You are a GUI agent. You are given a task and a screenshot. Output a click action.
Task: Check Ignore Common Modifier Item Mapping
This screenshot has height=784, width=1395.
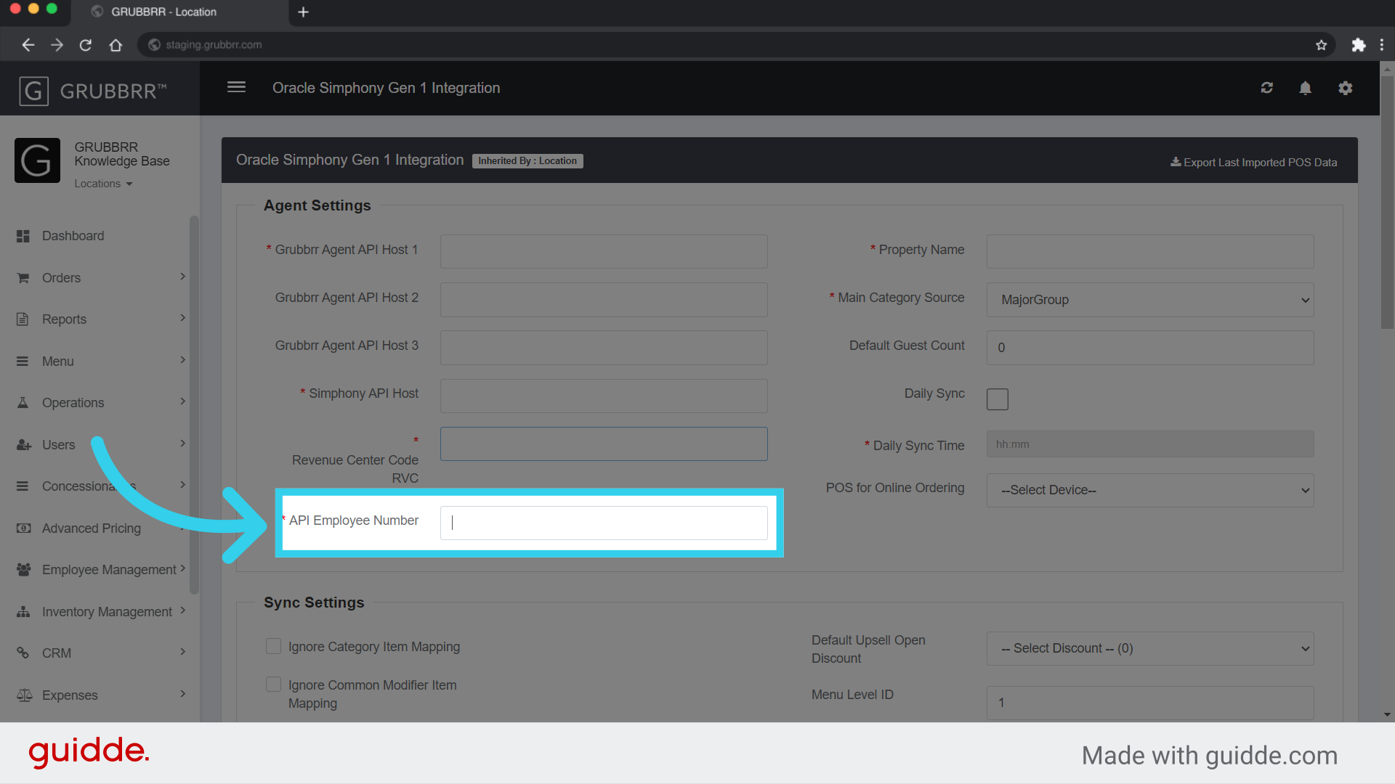point(273,685)
